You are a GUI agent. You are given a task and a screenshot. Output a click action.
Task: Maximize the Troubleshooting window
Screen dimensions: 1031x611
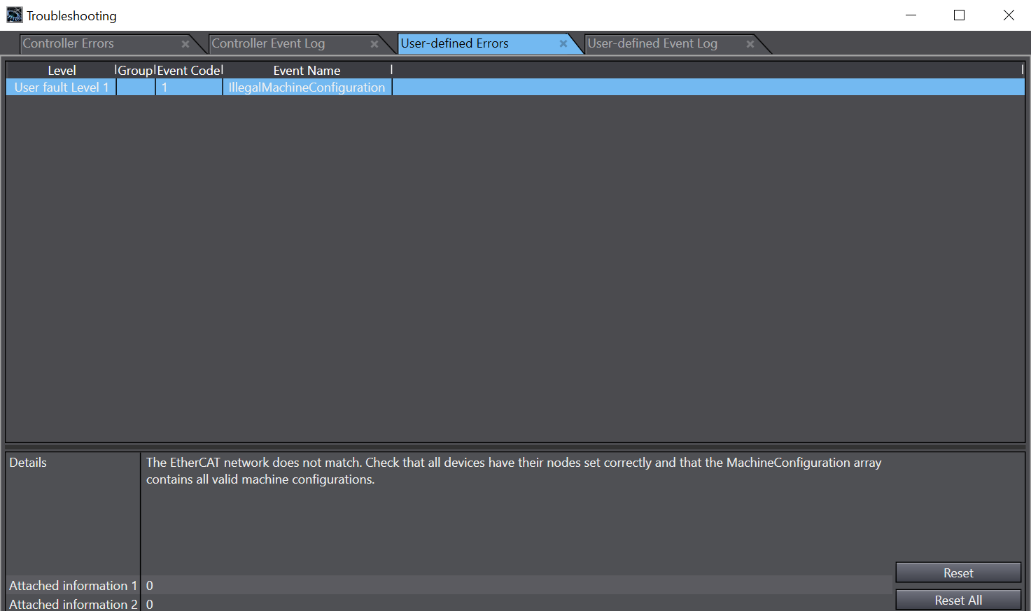pyautogui.click(x=959, y=15)
